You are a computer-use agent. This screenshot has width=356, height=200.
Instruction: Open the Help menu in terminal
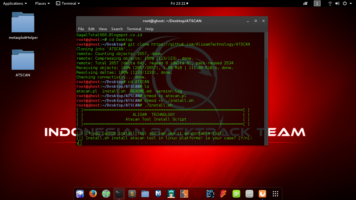click(x=149, y=29)
